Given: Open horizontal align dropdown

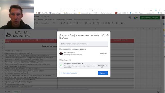Looking at the screenshot, I should (x=86, y=23).
